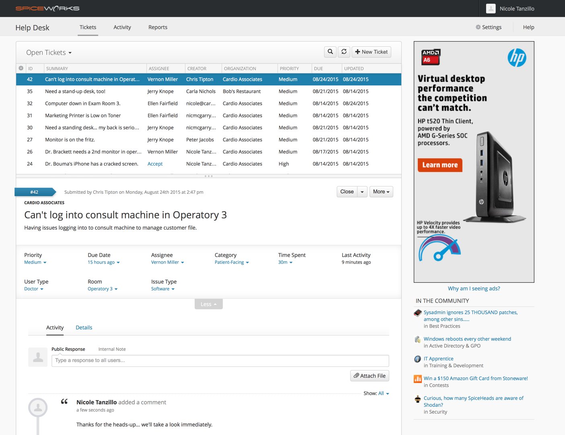Image resolution: width=565 pixels, height=435 pixels.
Task: Refresh the tickets list
Action: 344,52
